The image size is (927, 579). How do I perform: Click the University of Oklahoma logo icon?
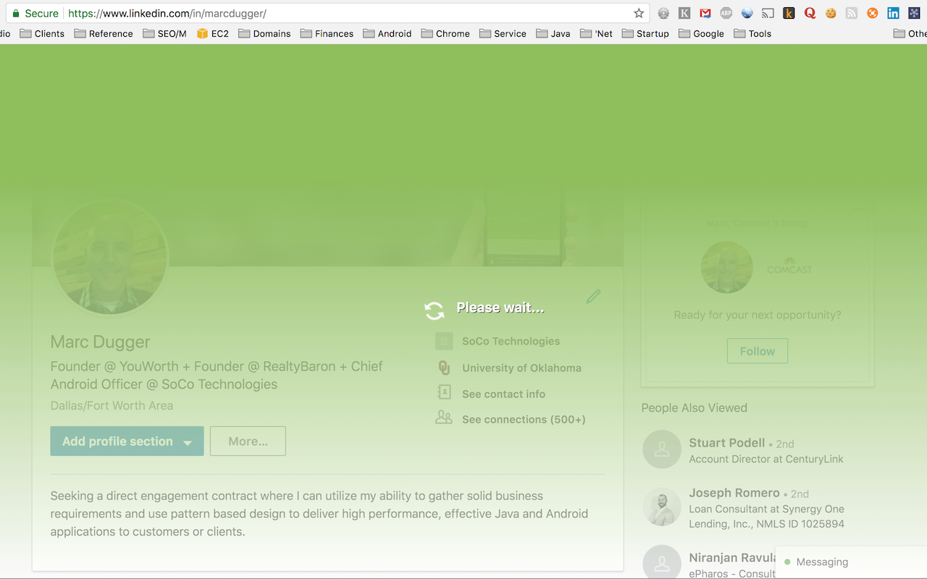click(x=444, y=368)
